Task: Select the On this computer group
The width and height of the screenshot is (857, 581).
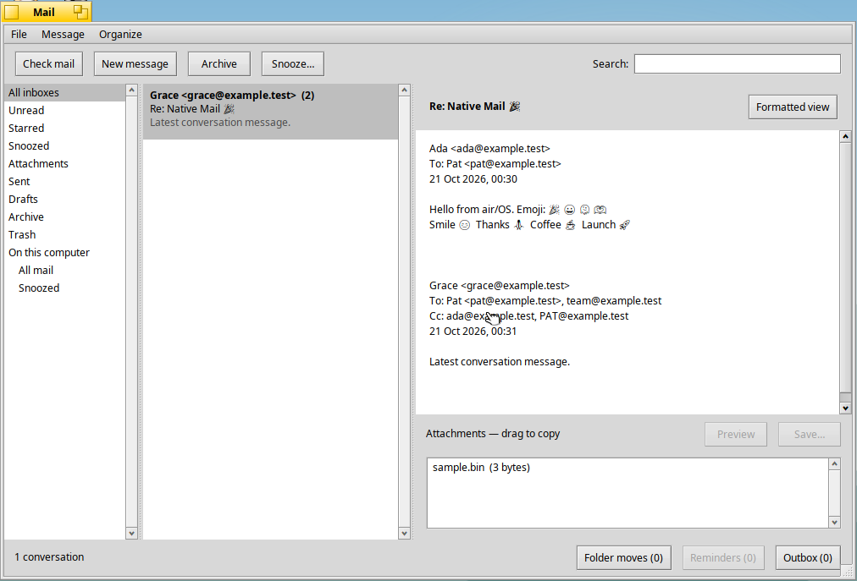Action: click(65, 252)
